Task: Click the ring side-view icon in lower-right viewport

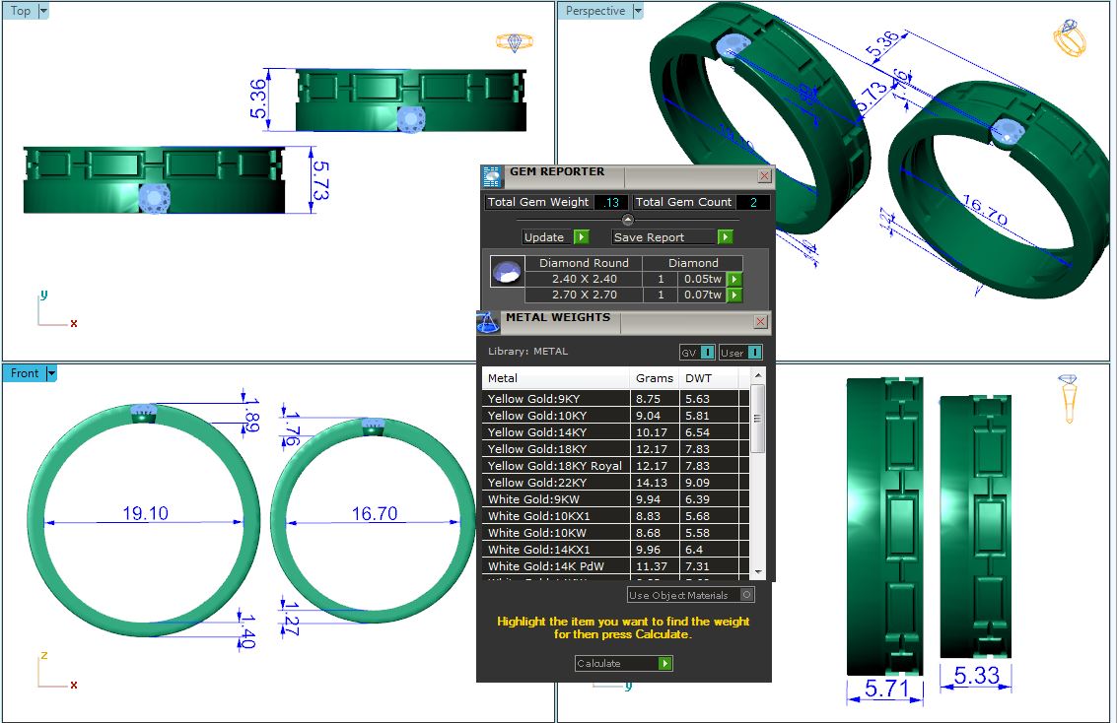Action: pos(1068,398)
